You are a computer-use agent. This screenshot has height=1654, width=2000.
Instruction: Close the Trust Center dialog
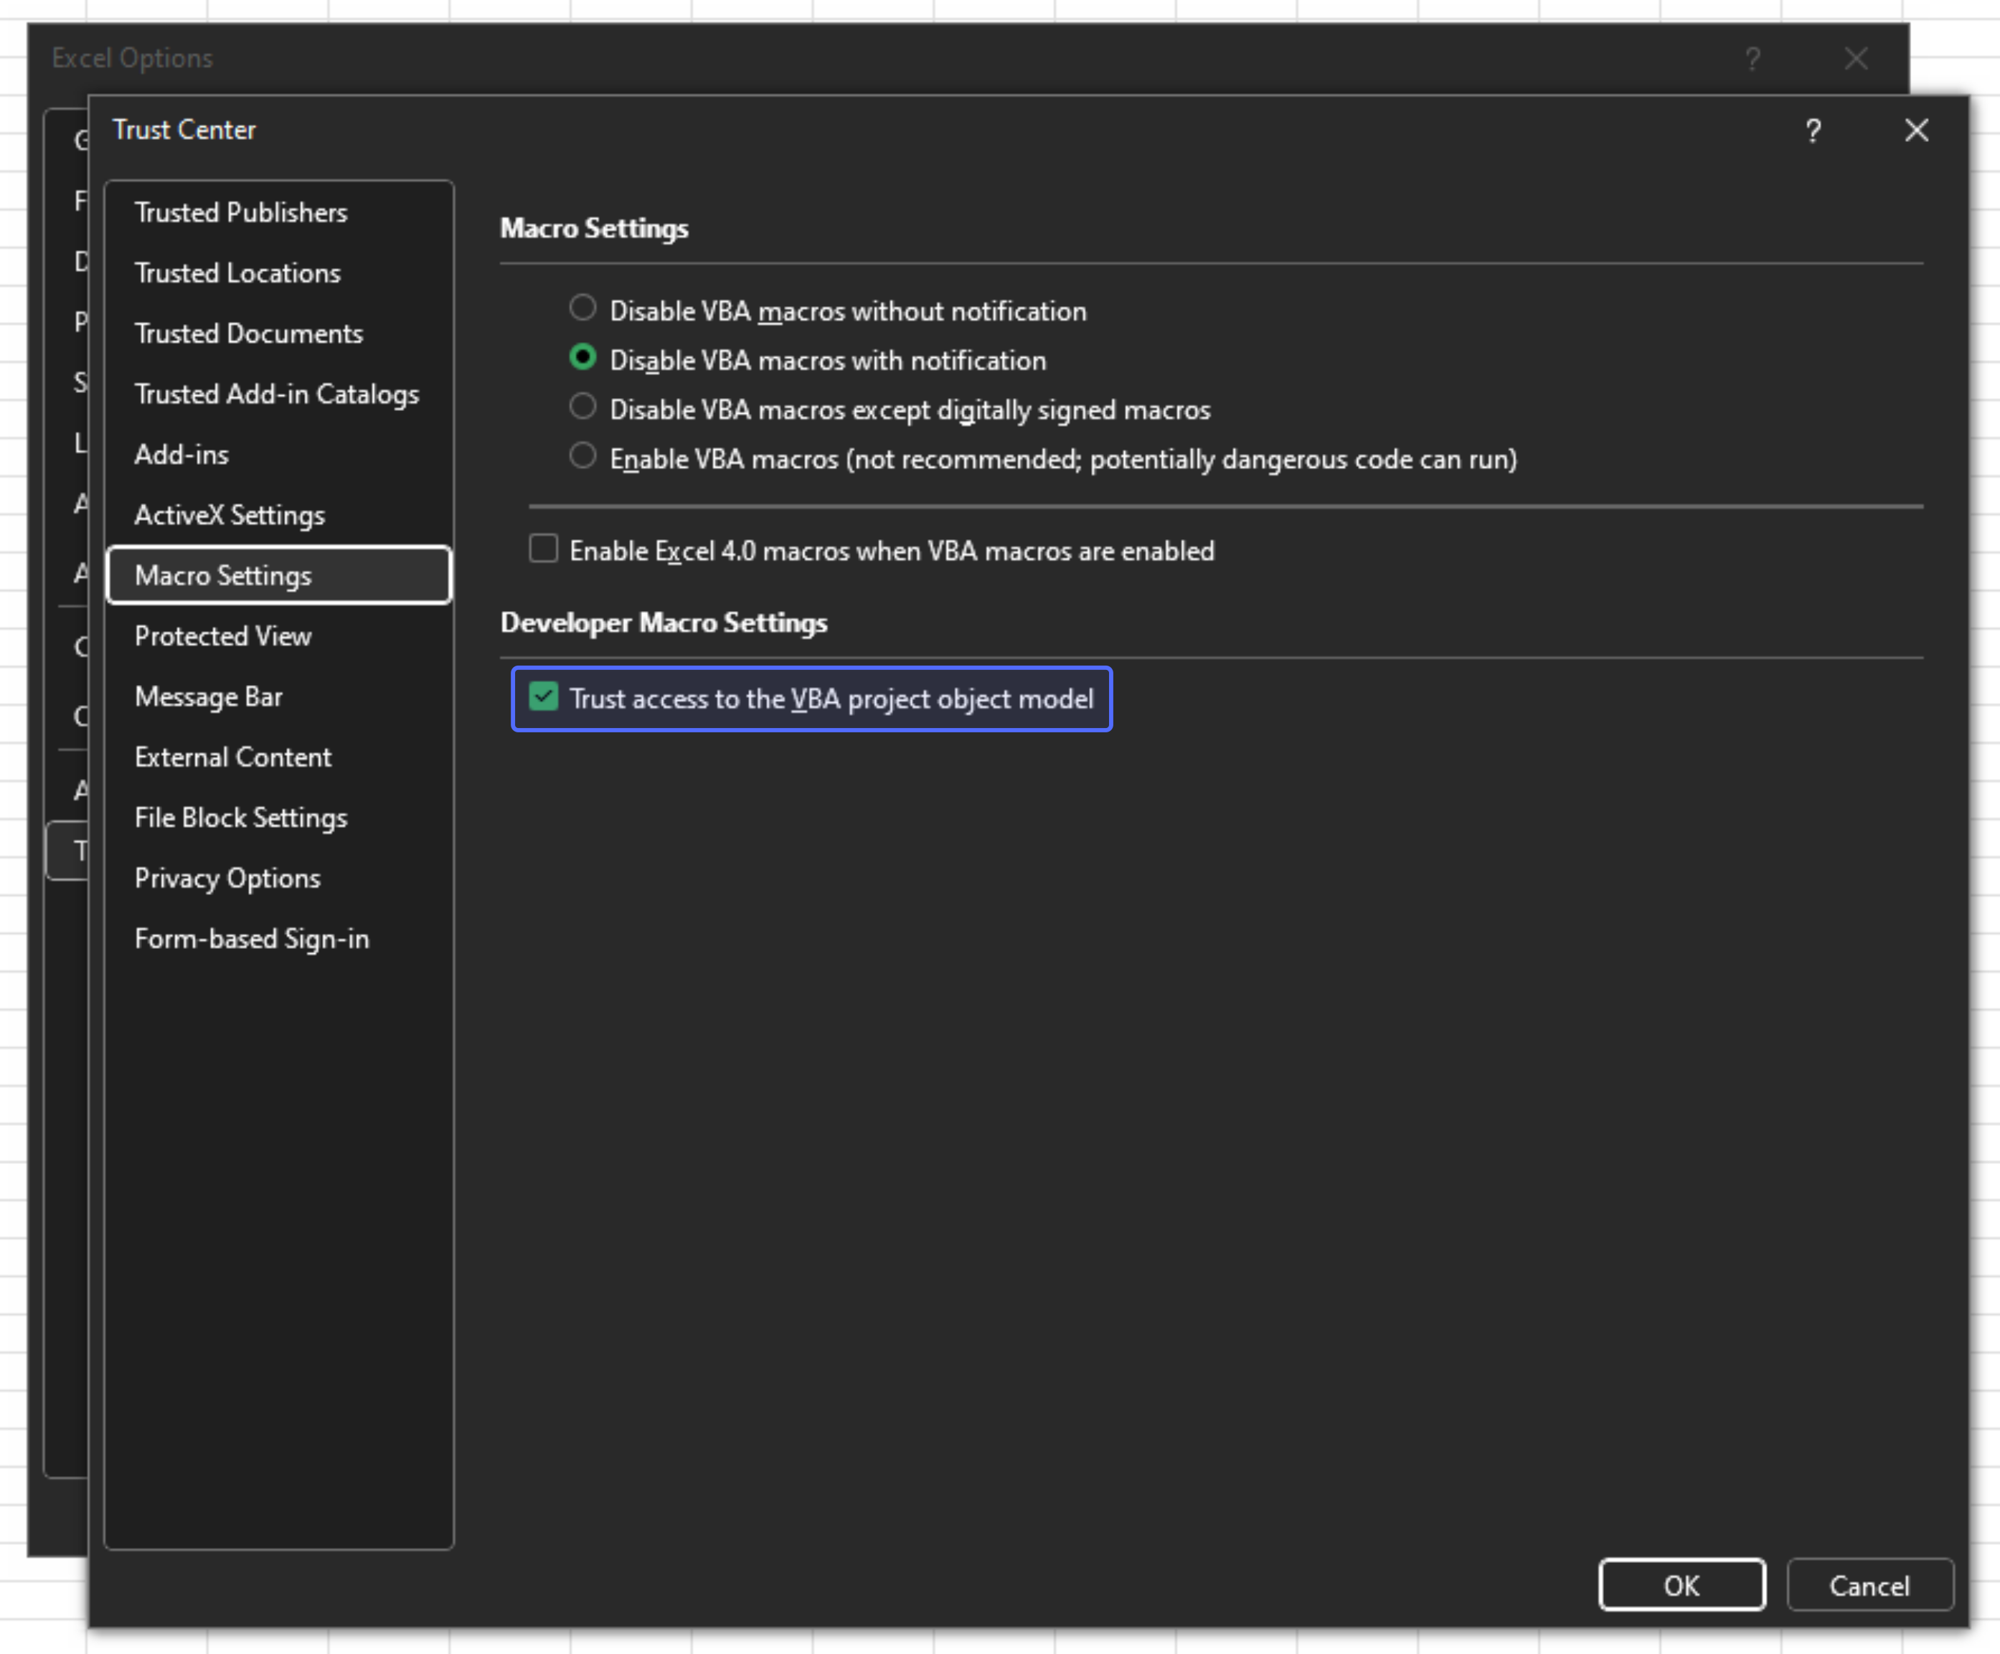click(1916, 131)
